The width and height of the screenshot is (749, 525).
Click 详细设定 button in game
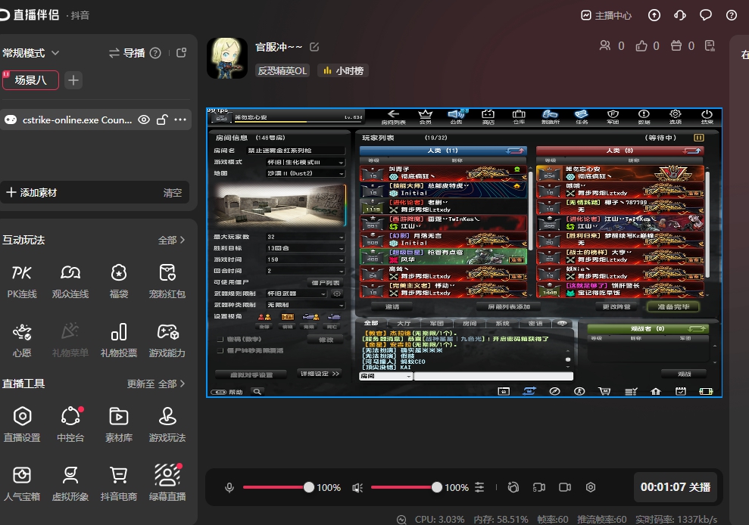pos(320,374)
